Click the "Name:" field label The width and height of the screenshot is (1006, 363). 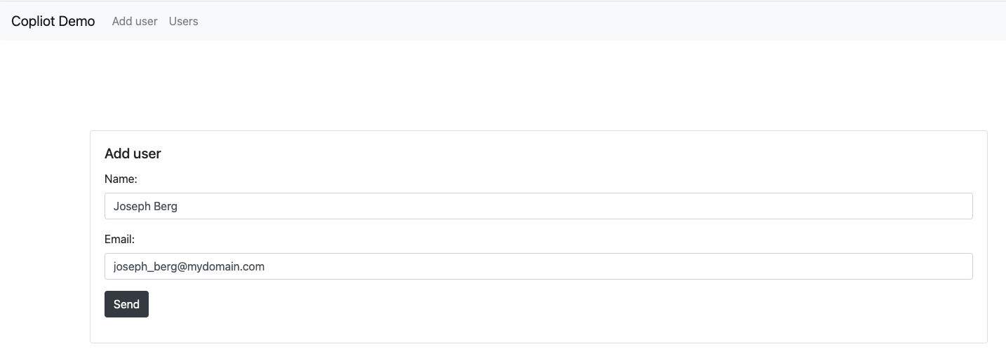click(121, 179)
